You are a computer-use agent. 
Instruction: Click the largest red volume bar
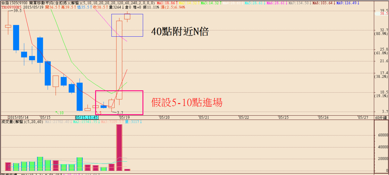[x=119, y=147]
